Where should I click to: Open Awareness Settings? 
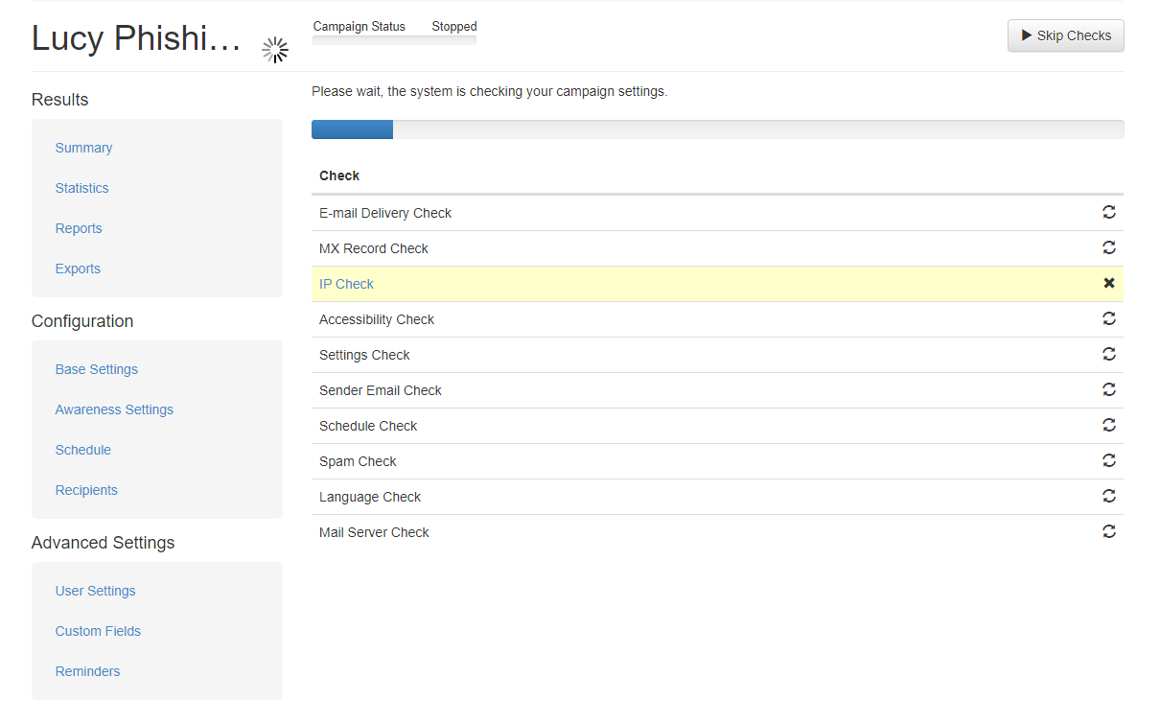[114, 409]
